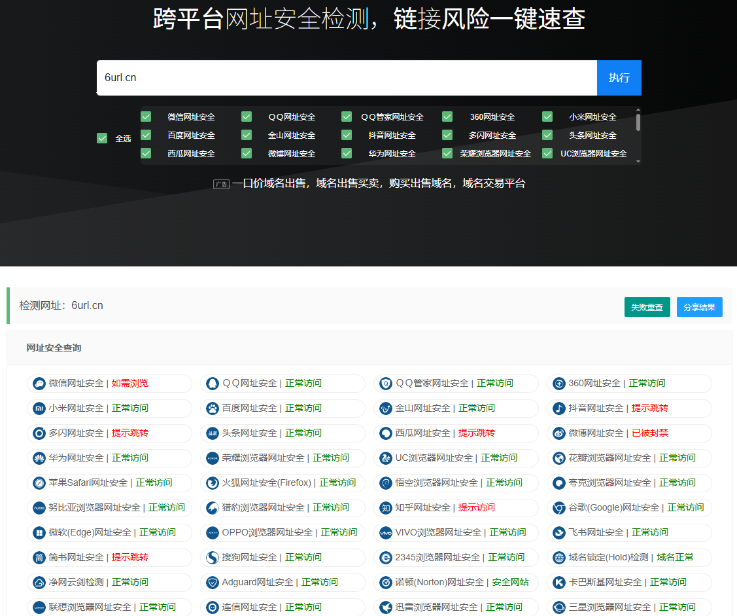Click the Microsoft Edge icon in results
The width and height of the screenshot is (737, 616).
click(39, 533)
